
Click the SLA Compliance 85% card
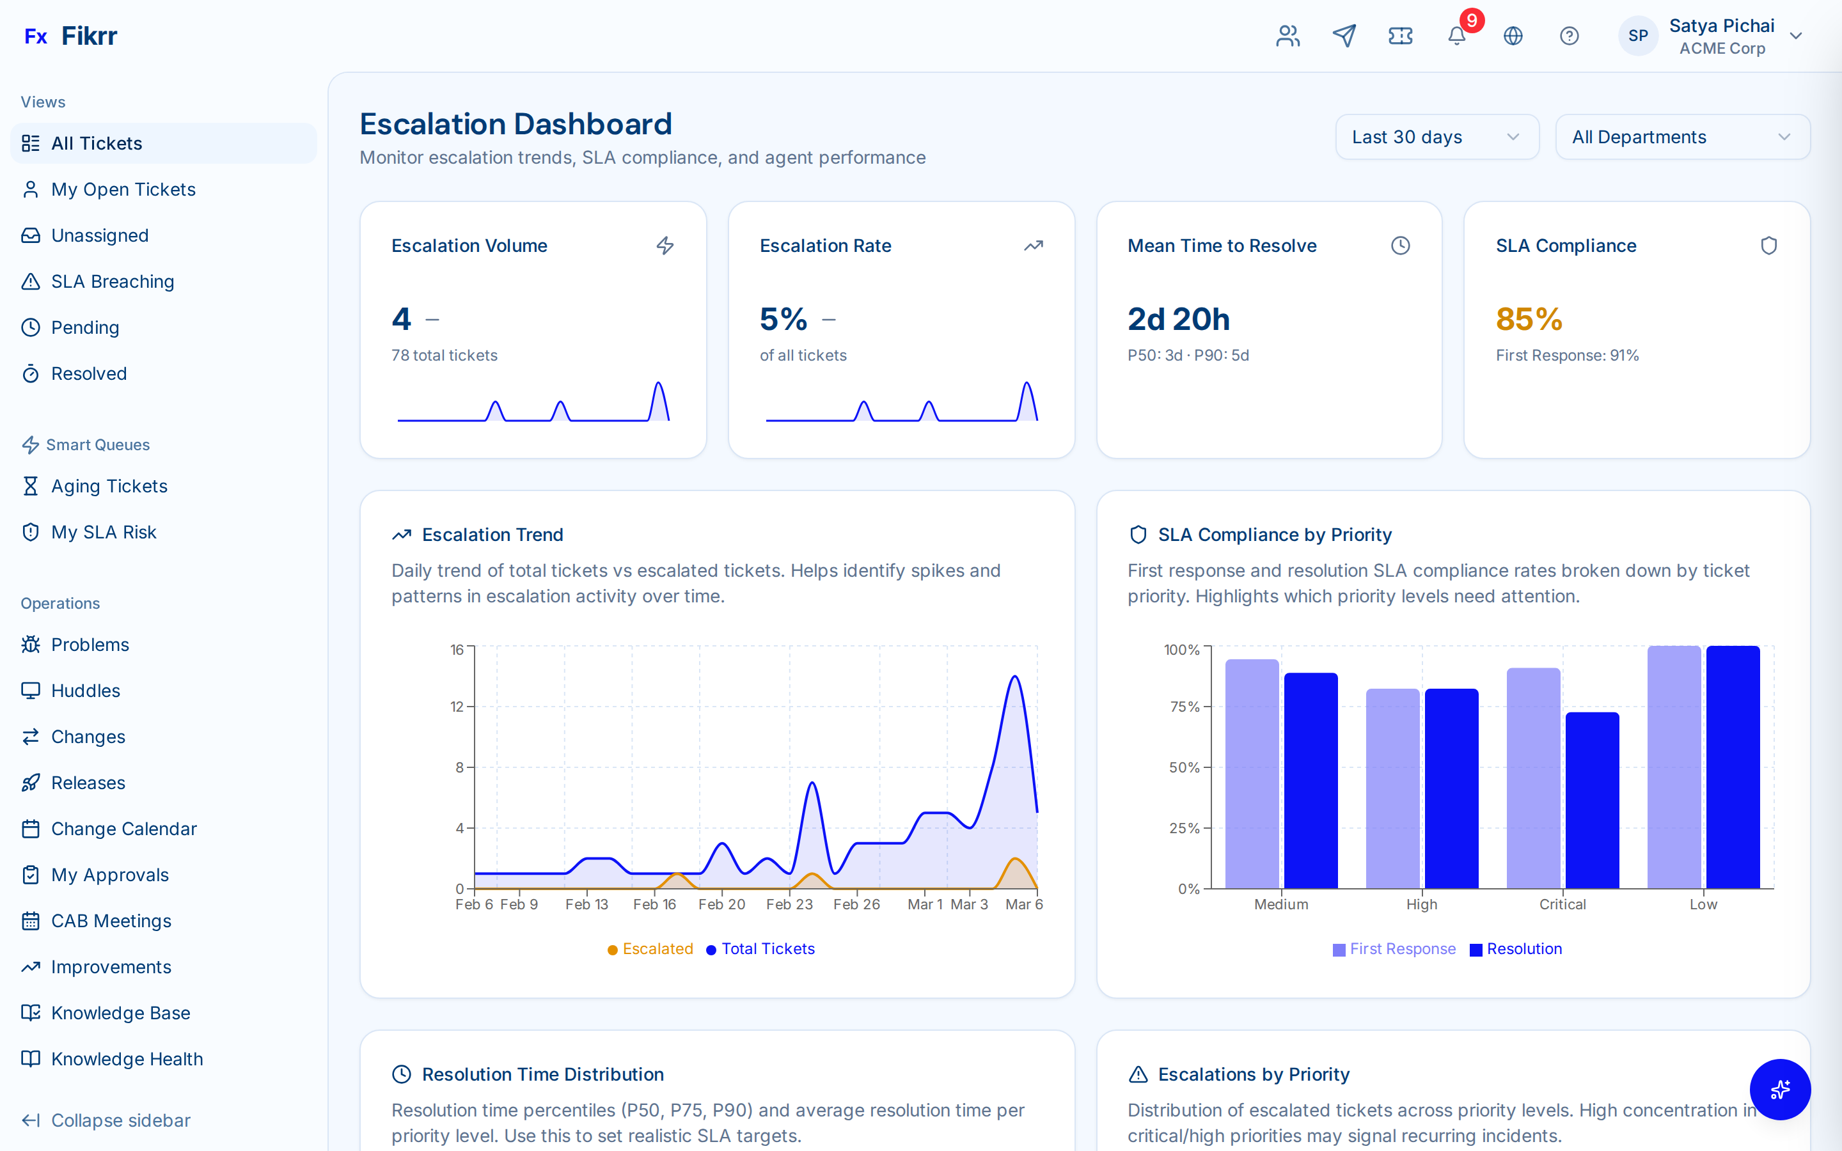1637,329
